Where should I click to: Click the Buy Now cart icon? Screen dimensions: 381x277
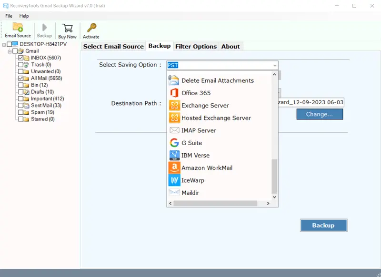point(67,28)
